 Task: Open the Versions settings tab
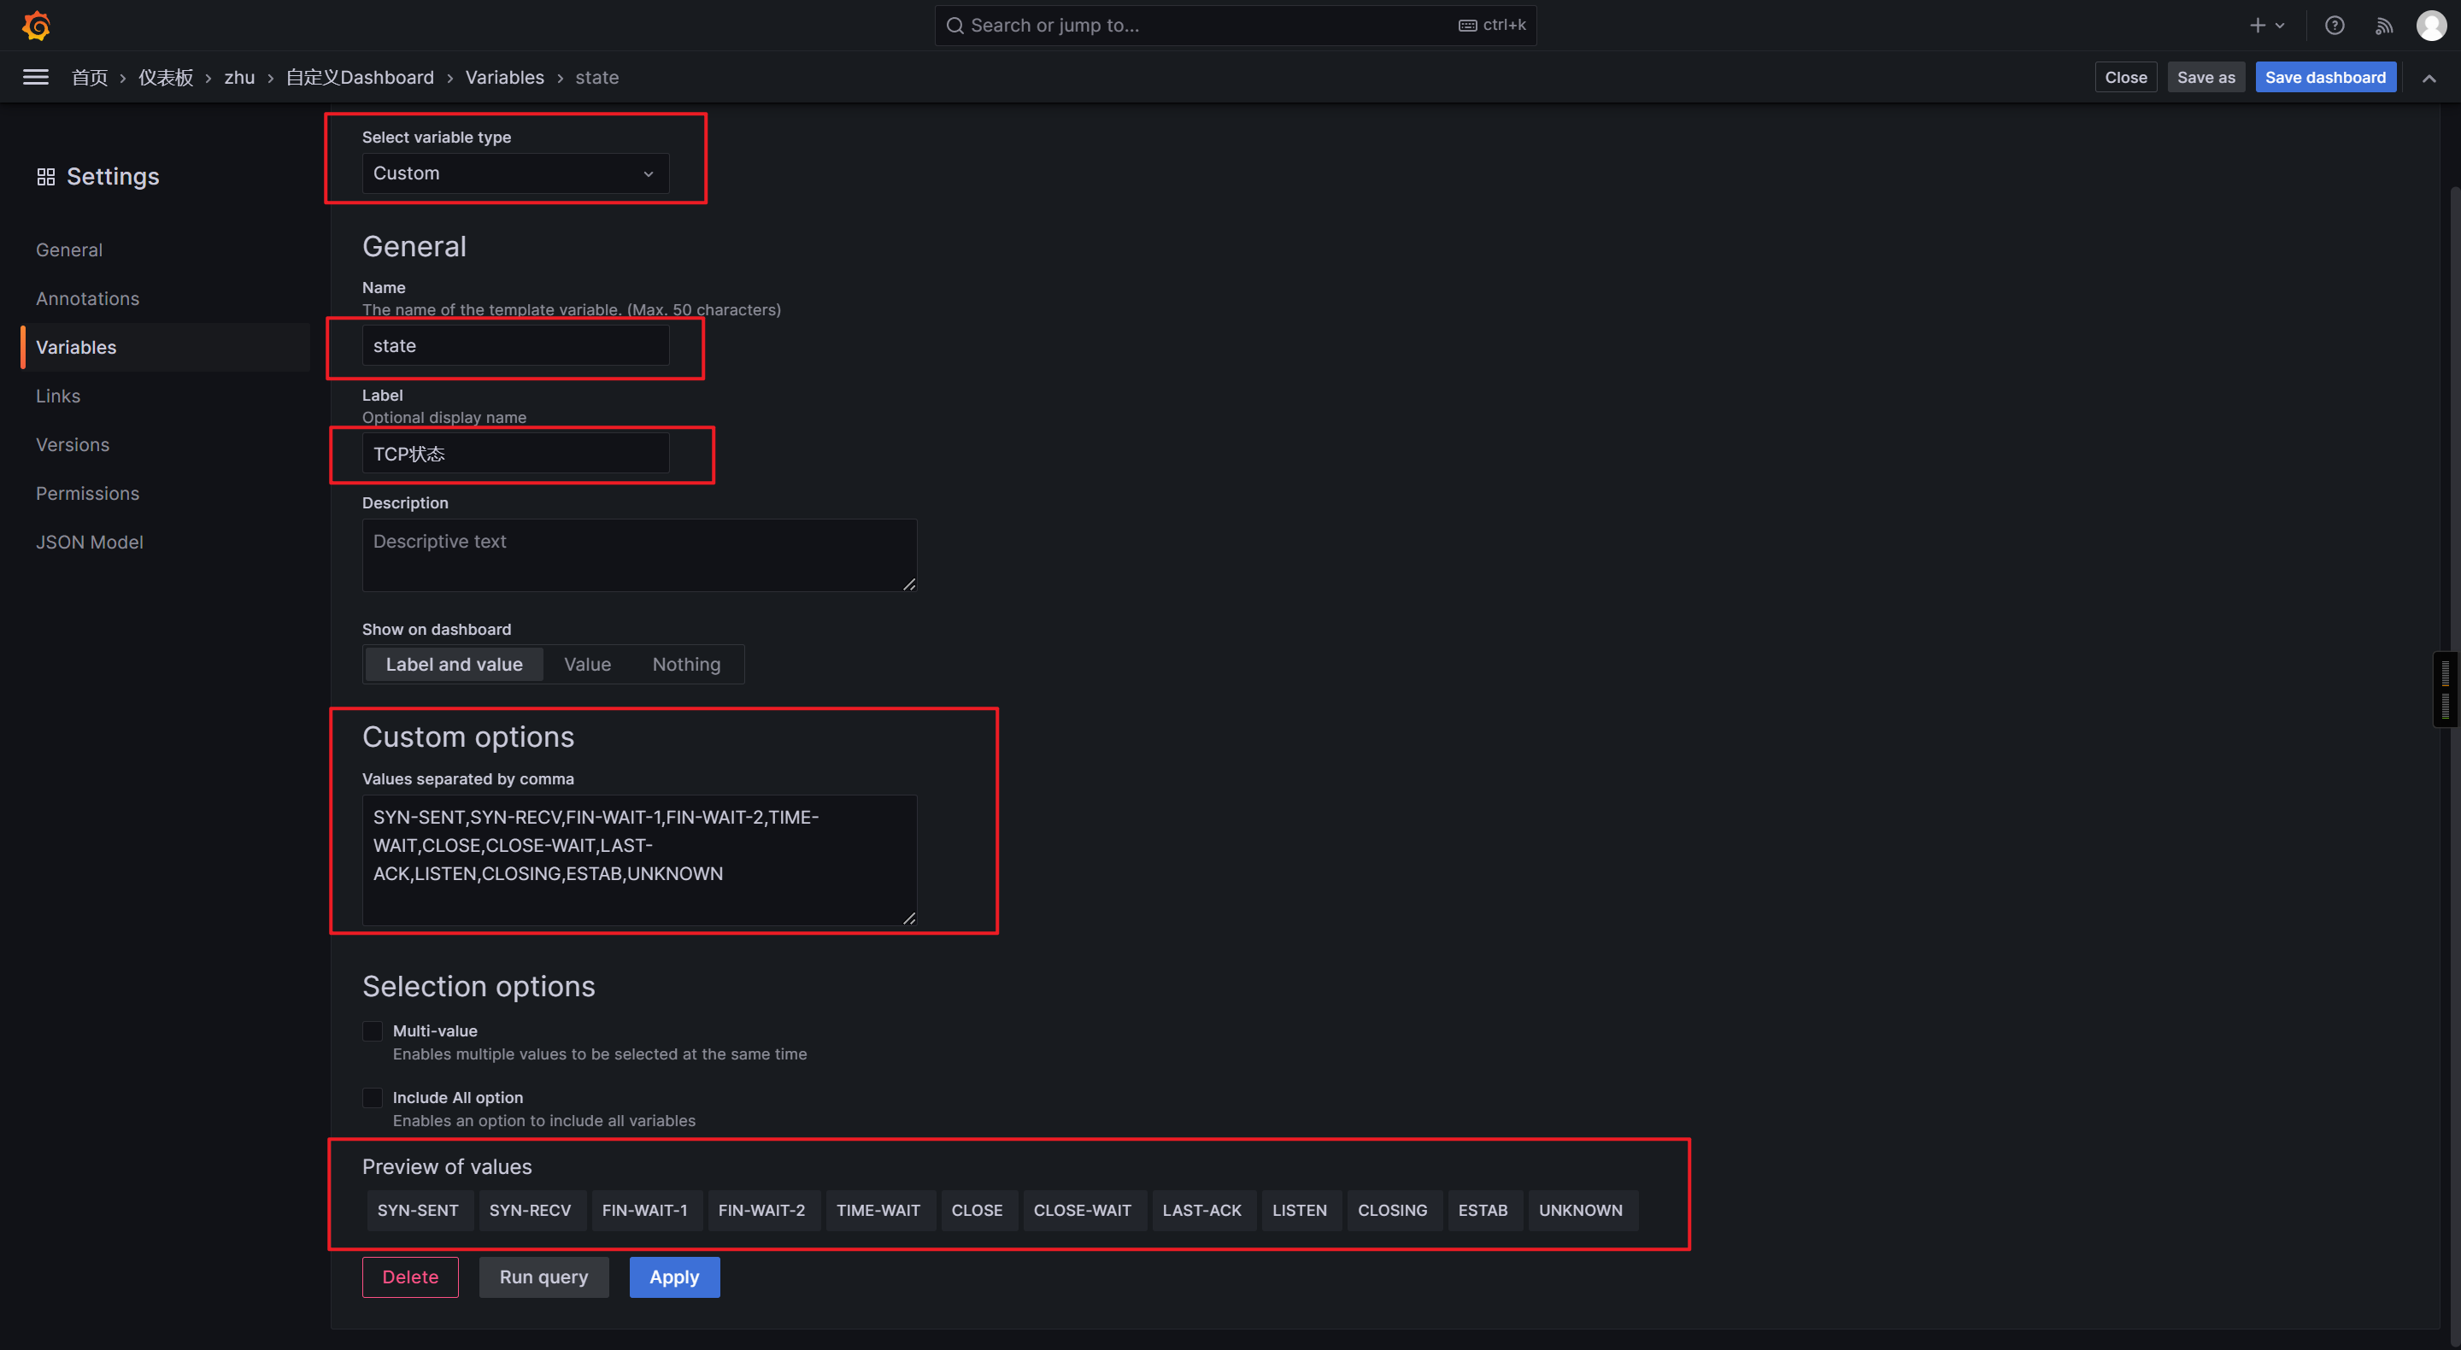click(x=72, y=444)
